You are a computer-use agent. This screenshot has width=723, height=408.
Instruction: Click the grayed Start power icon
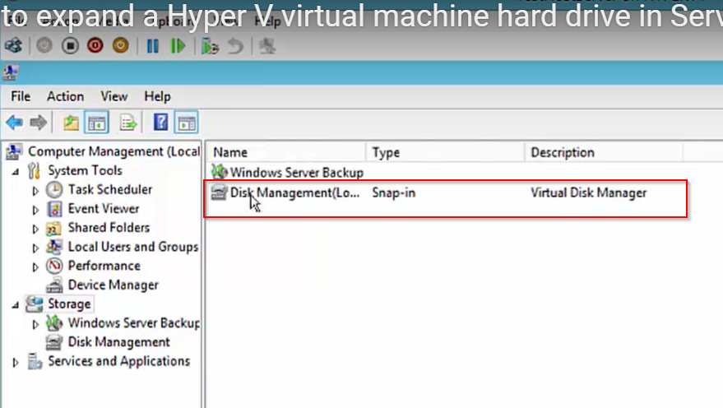(44, 45)
